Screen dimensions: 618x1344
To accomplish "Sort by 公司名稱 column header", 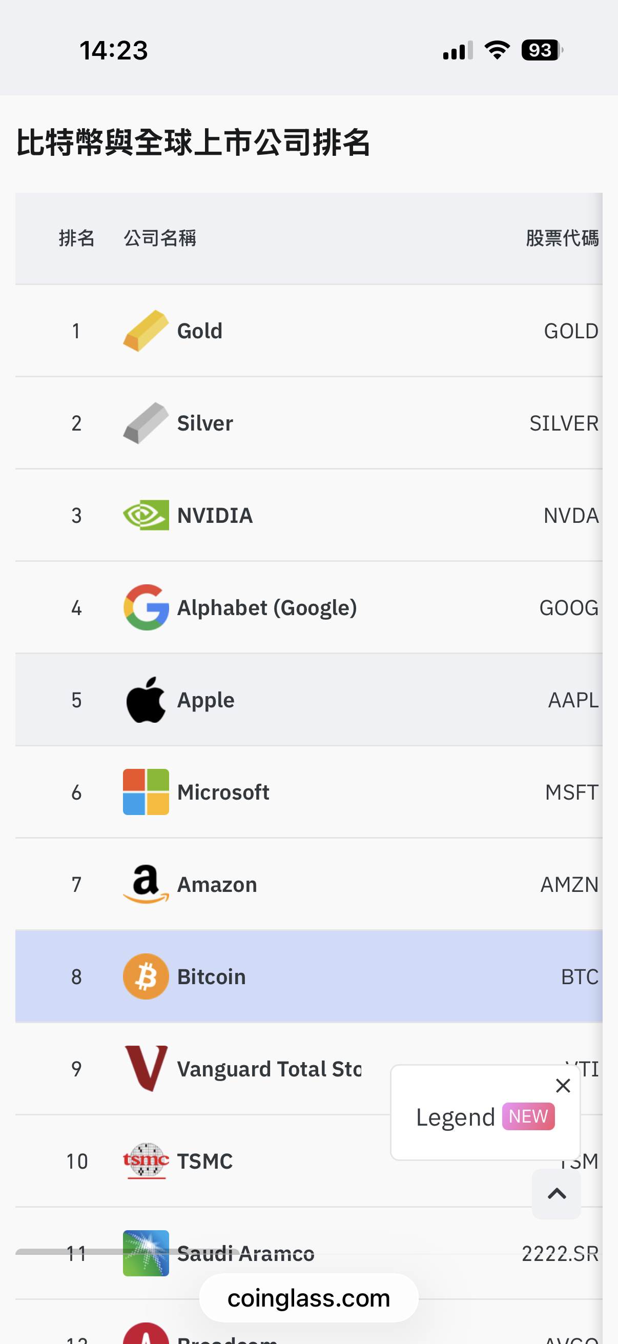I will point(159,238).
